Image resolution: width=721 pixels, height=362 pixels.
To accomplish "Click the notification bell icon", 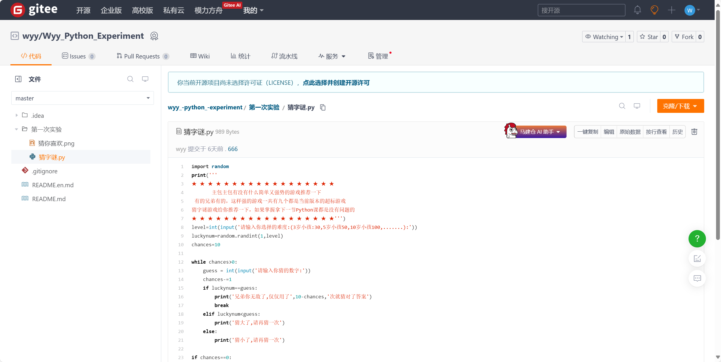I will [x=637, y=10].
